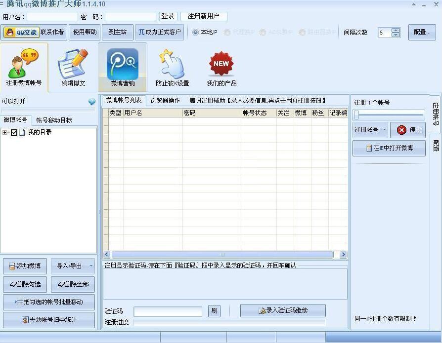Open the 编辑博文 notepad icon
This screenshot has width=442, height=343.
pos(73,68)
